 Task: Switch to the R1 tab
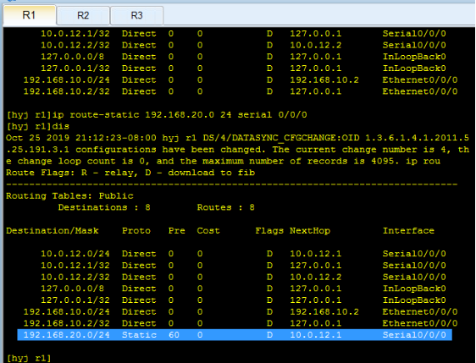[x=29, y=15]
